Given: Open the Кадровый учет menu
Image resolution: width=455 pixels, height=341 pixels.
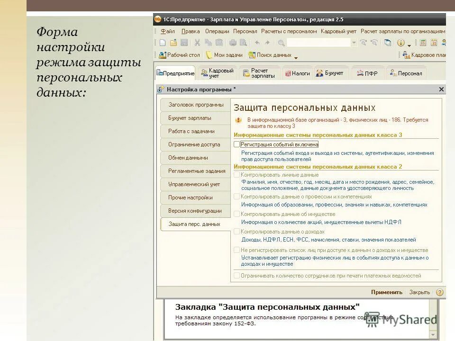Looking at the screenshot, I should 338,31.
